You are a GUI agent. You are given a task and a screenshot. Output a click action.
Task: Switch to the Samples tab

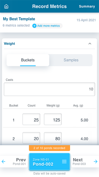click(x=71, y=60)
